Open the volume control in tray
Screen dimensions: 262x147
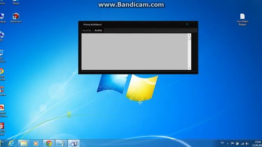click(x=247, y=143)
